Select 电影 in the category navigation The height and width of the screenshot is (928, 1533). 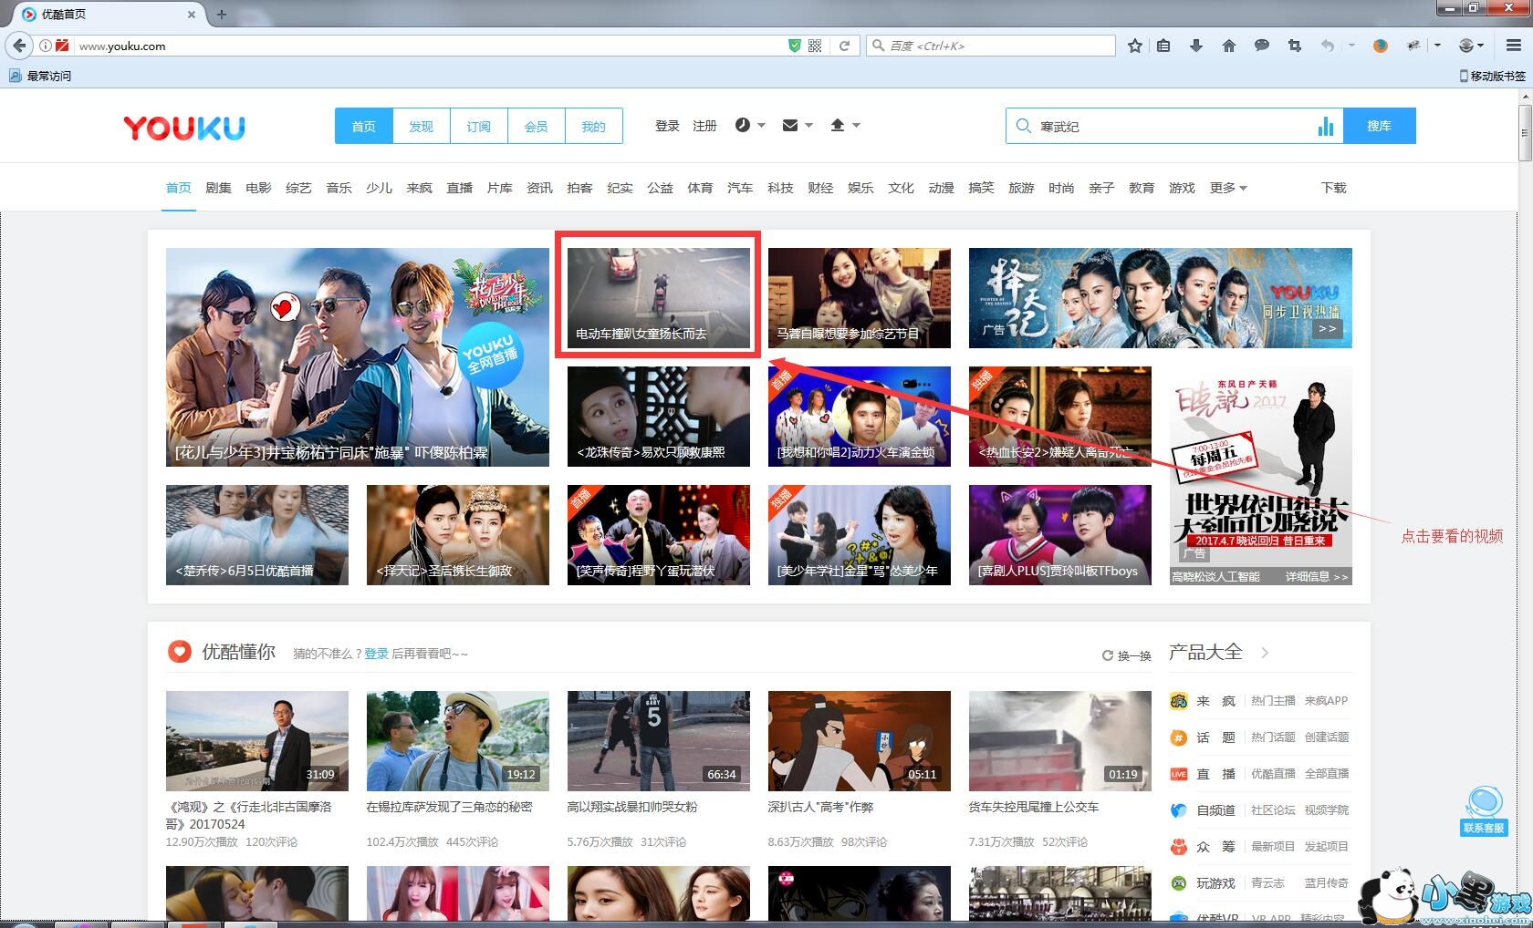tap(258, 188)
